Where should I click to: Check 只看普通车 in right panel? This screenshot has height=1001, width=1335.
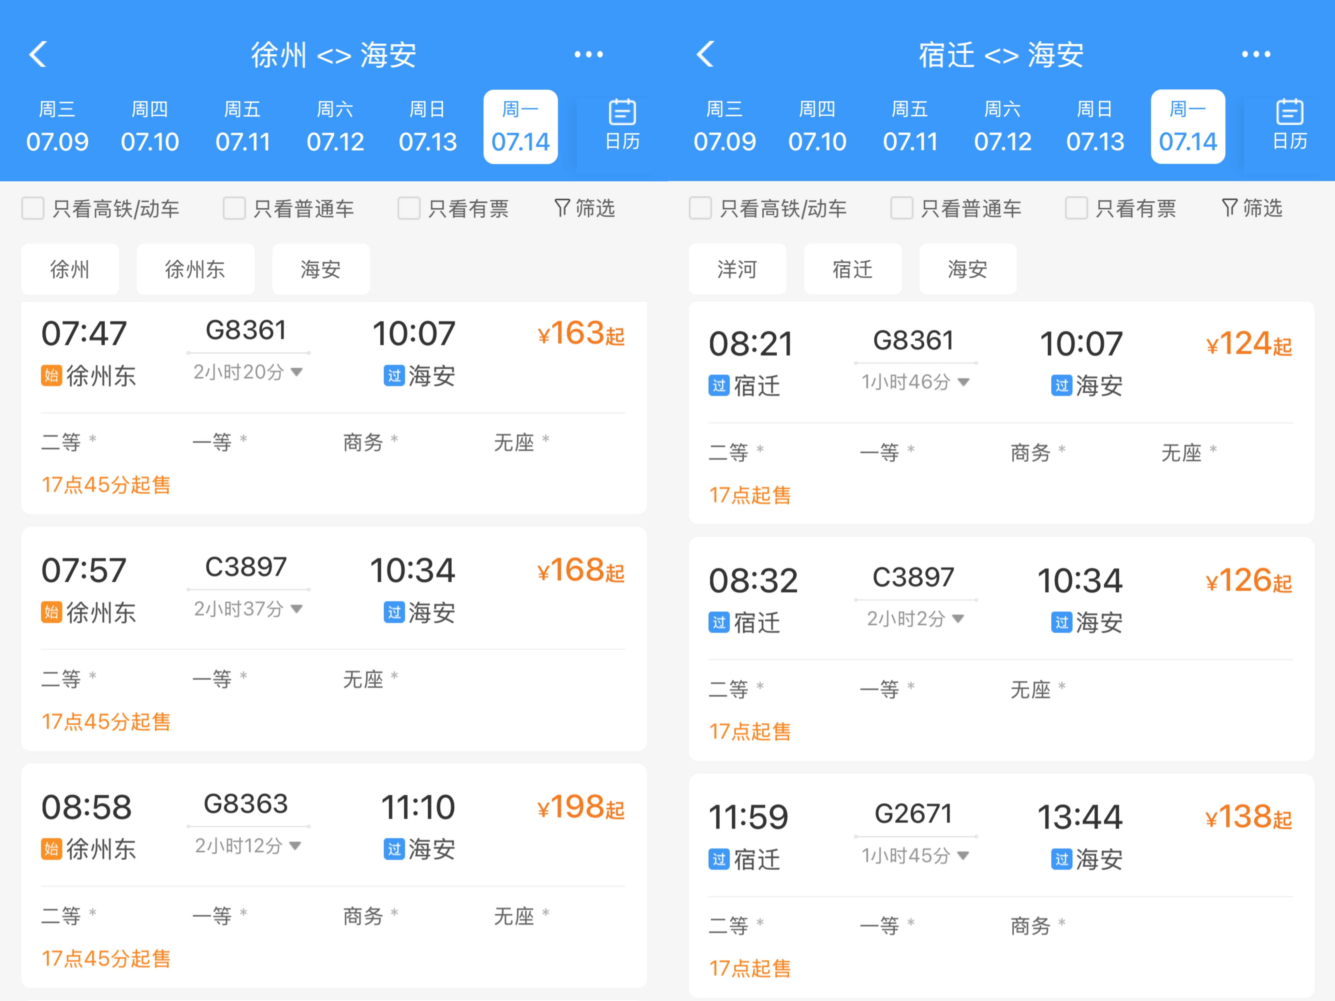(902, 208)
